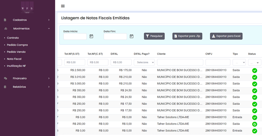Click Listagem de Notas Fiscais Emitidas heading
Viewport: 262px width, 136px height.
tap(95, 18)
